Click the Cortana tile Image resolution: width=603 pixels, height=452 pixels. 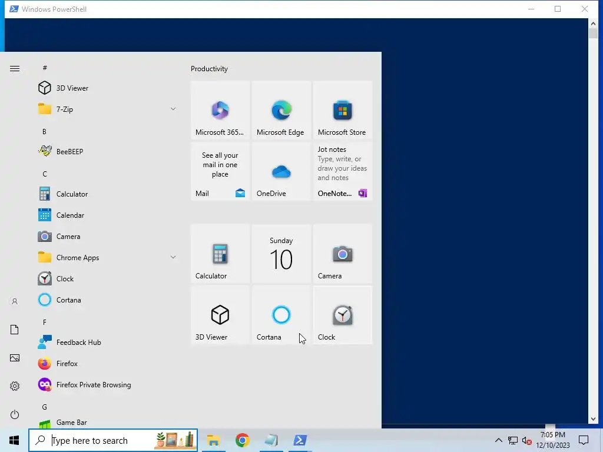click(281, 315)
